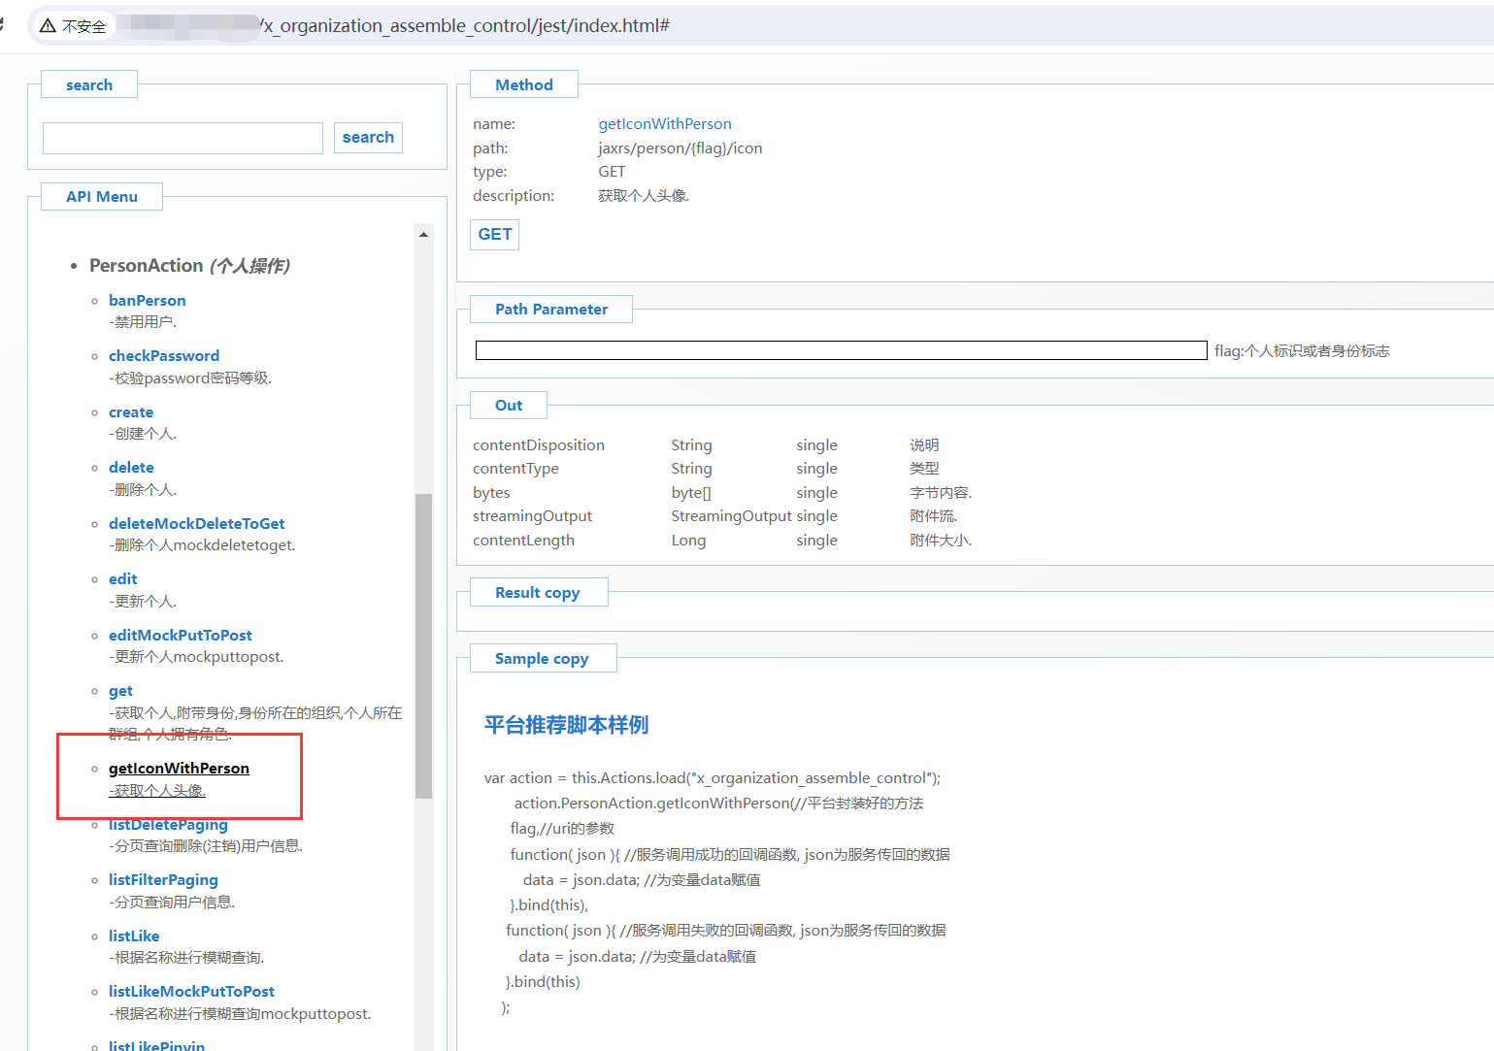1494x1051 pixels.
Task: Select the delete API entry
Action: point(131,468)
